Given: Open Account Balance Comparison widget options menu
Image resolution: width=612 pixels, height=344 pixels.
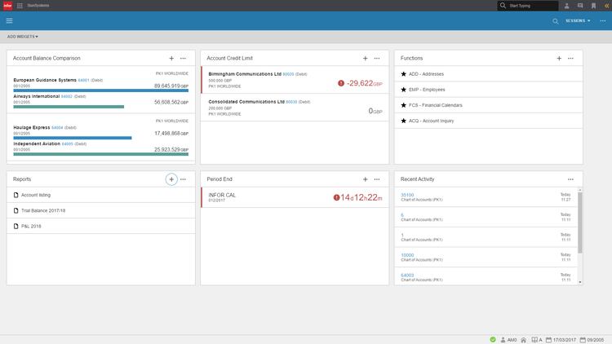Looking at the screenshot, I should [x=183, y=58].
